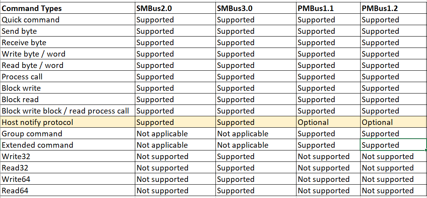The image size is (427, 198).
Task: Select the Send byte cell
Action: click(68, 31)
